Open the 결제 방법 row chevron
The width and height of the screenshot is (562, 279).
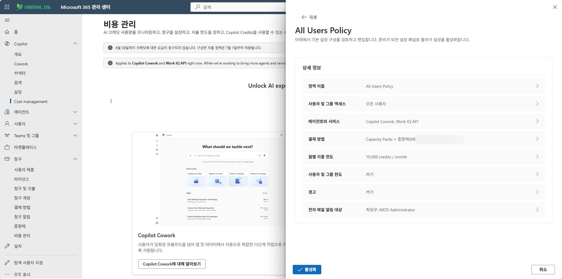(x=537, y=139)
